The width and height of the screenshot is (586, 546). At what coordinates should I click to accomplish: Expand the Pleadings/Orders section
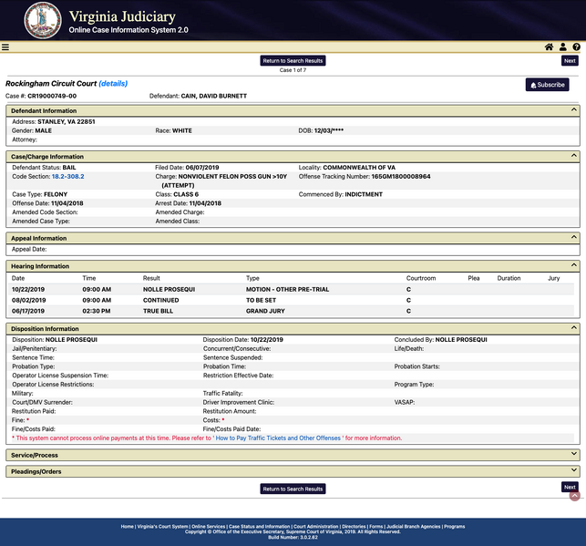point(573,470)
